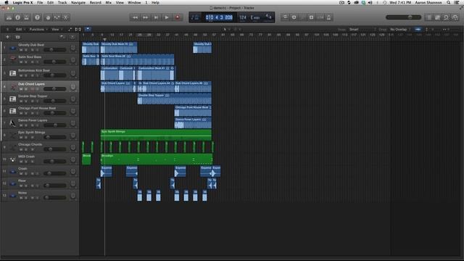464x261 pixels.
Task: Click the tempo value 124
Action: [x=243, y=17]
